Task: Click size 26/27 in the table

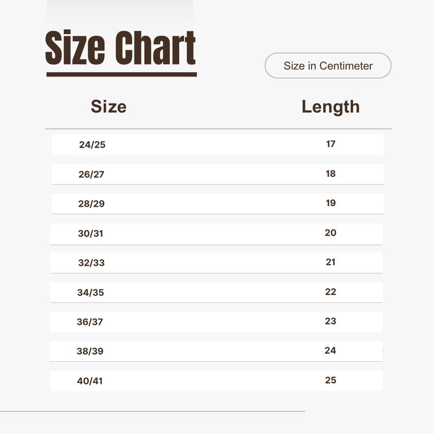Action: [x=91, y=174]
